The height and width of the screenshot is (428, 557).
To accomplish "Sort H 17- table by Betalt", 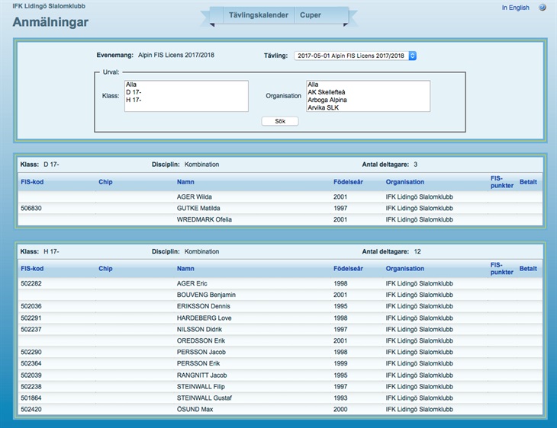I will [528, 268].
